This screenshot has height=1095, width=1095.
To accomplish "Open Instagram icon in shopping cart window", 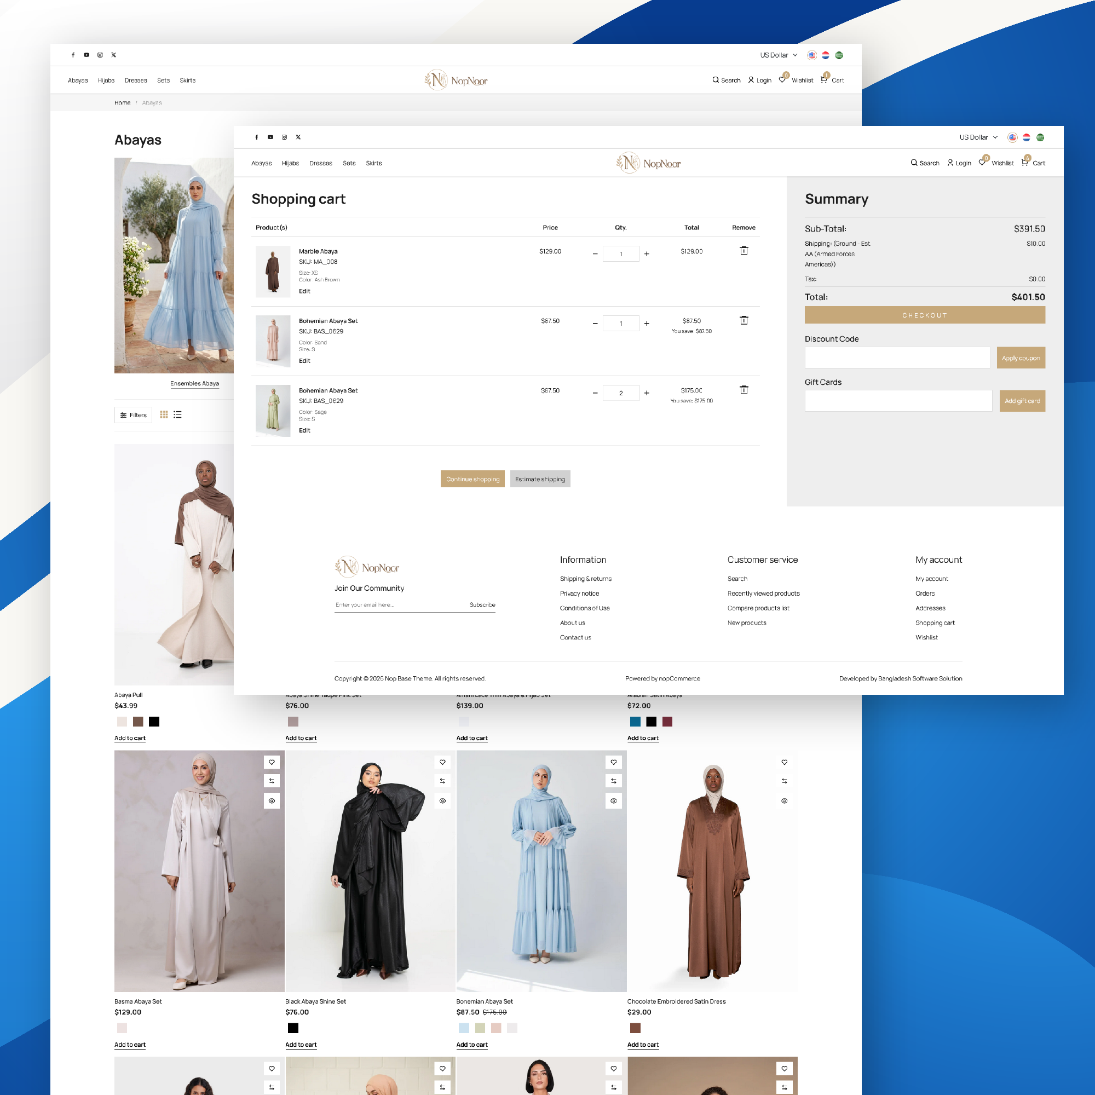I will pyautogui.click(x=285, y=137).
